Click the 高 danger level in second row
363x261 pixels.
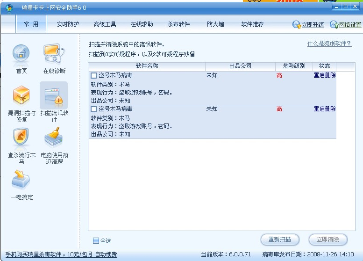point(279,109)
